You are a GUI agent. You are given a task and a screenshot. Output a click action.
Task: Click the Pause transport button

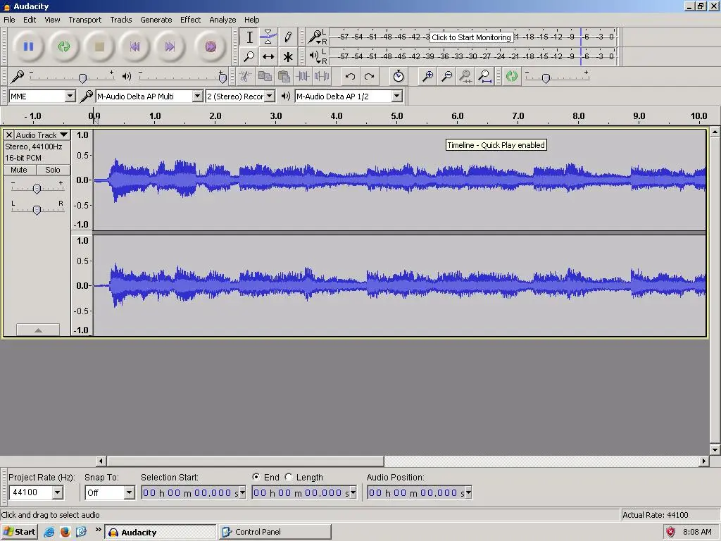click(x=29, y=46)
